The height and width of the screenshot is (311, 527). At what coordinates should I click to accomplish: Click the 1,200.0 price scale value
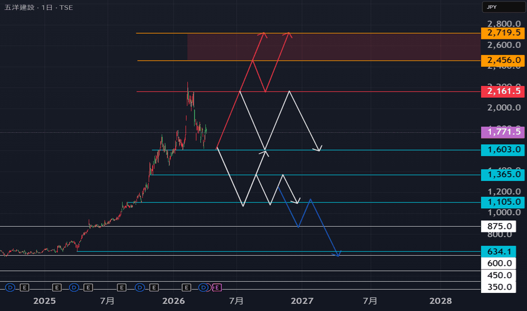504,192
